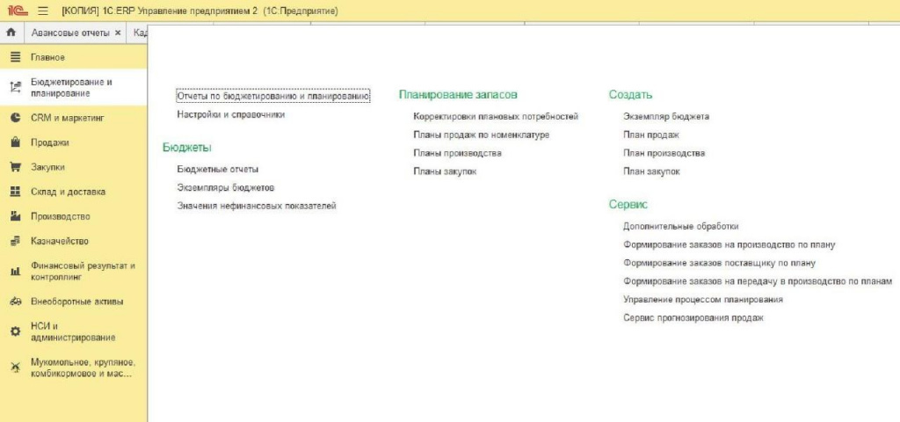Click the Мукомольное, крупяное windmill icon
Screen dimensions: 900x422
(x=16, y=368)
